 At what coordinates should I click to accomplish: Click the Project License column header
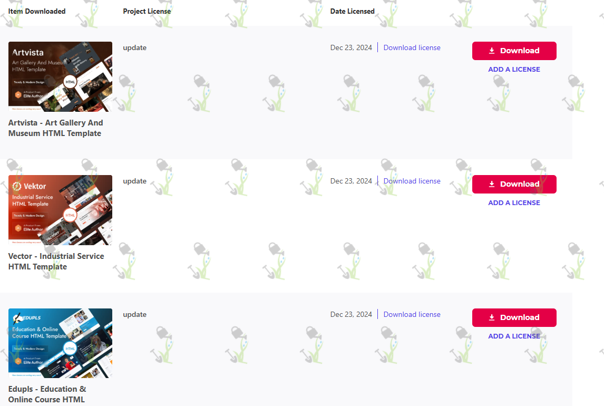coord(147,11)
